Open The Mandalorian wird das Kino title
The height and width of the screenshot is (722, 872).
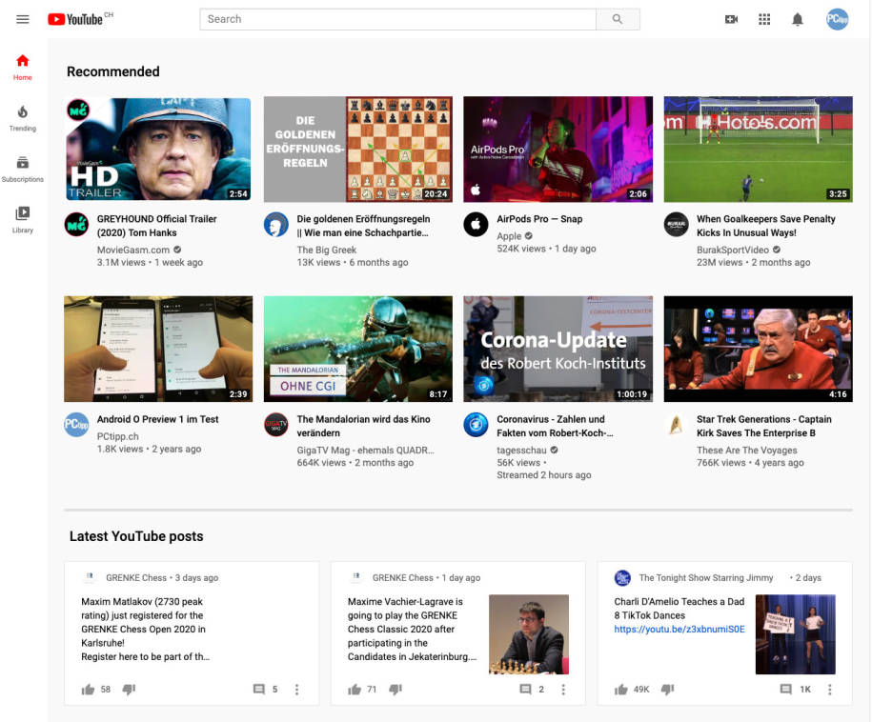pyautogui.click(x=363, y=426)
